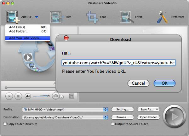The width and height of the screenshot is (189, 136).
Task: Click the Preference toolbar label
Action: pos(177,17)
